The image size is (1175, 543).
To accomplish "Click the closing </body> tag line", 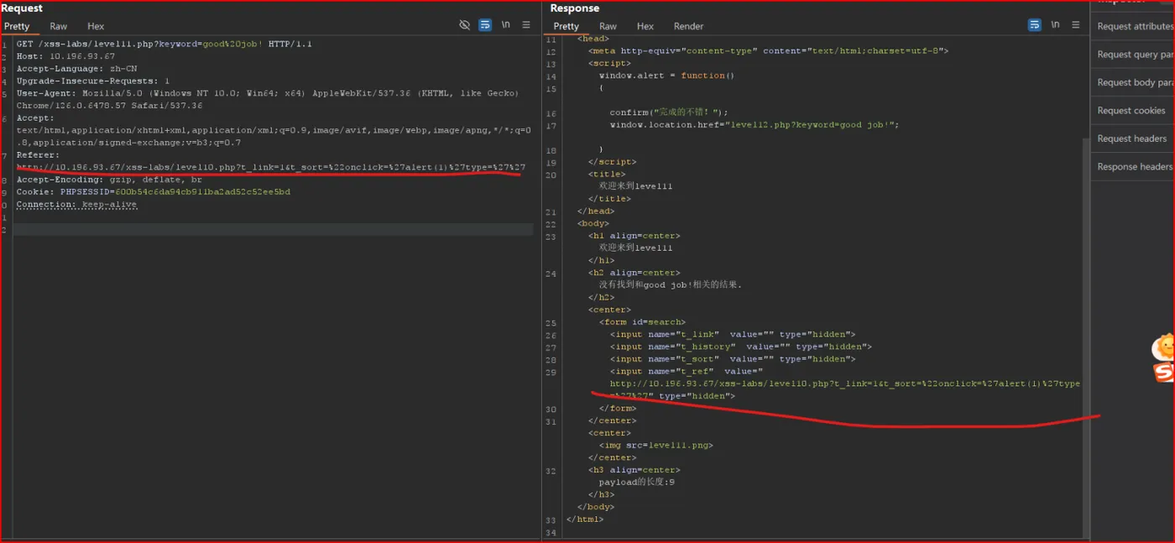I will [x=596, y=507].
